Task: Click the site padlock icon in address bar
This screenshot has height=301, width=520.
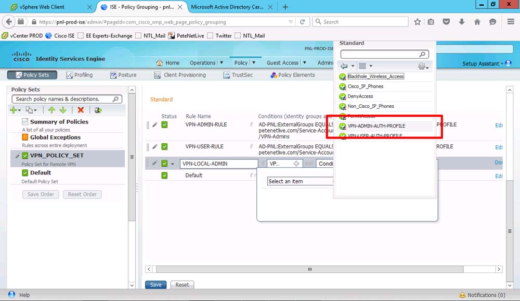Action: (x=34, y=22)
